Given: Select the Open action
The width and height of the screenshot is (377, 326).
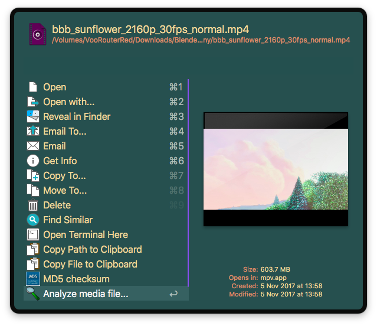Looking at the screenshot, I should click(x=54, y=87).
